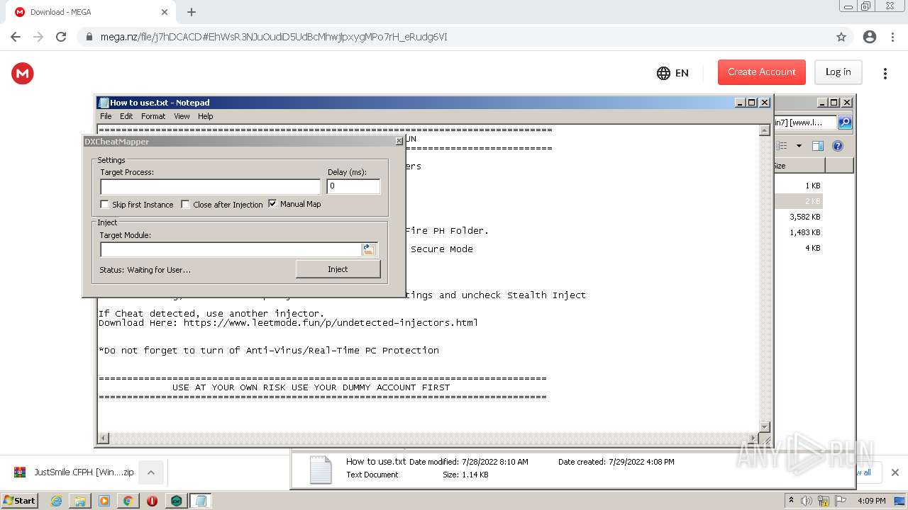The height and width of the screenshot is (510, 908).
Task: Click the volume icon in system tray
Action: click(807, 501)
